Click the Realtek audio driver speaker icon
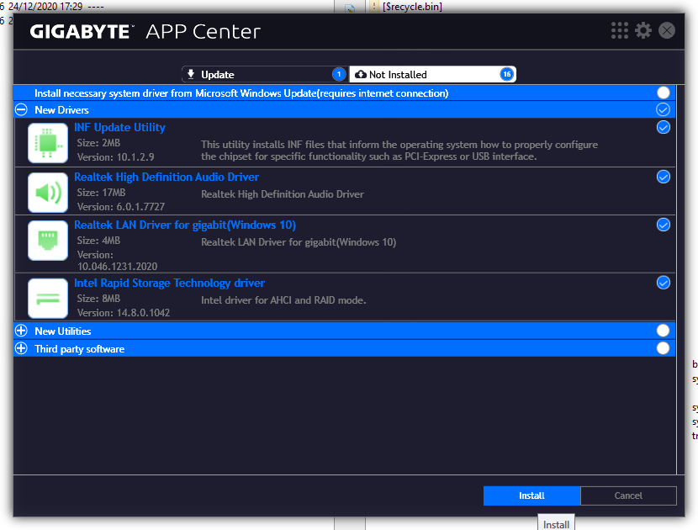The width and height of the screenshot is (698, 530). (x=47, y=193)
